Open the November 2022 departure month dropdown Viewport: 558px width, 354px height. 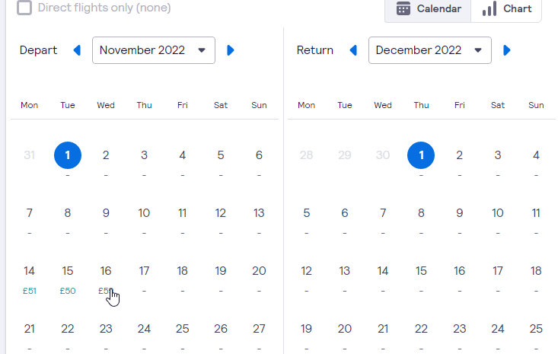154,50
